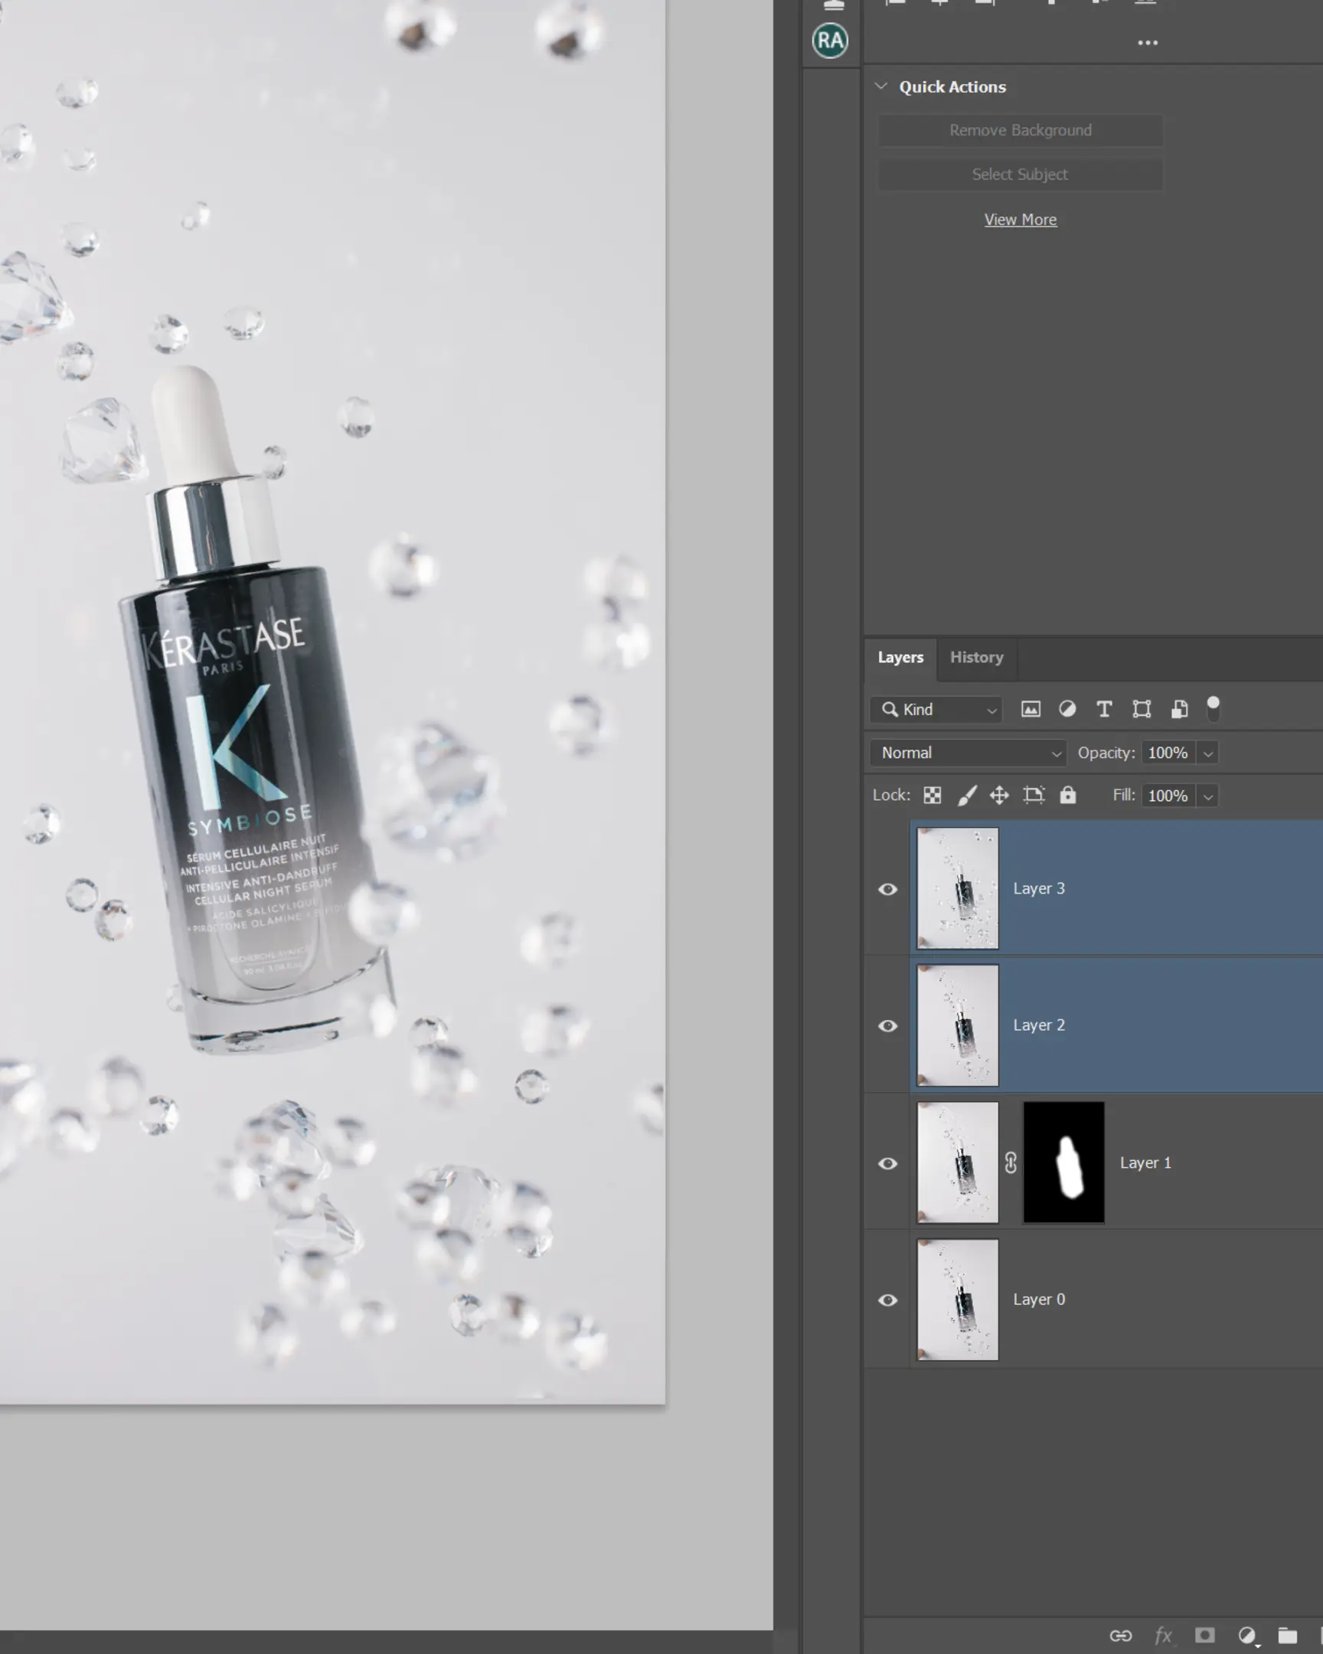1323x1654 pixels.
Task: Click Layer 1's mask thumbnail
Action: 1063,1163
